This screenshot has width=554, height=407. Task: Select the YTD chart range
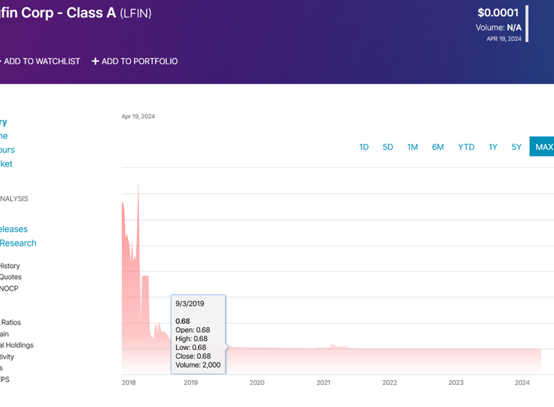[x=466, y=147]
